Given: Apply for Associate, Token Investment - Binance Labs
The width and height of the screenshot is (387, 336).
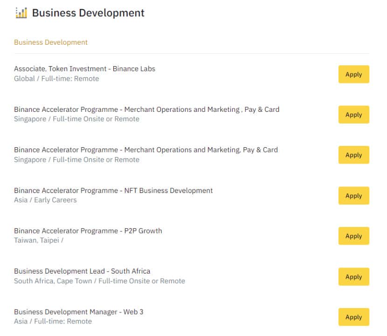Looking at the screenshot, I should [354, 74].
